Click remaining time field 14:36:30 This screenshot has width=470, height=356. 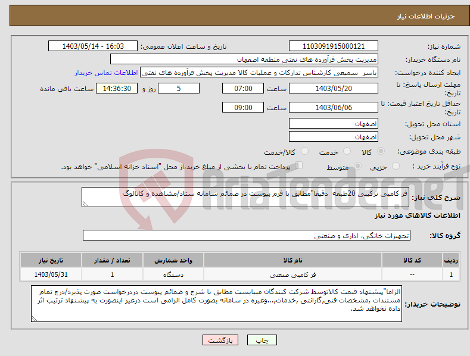pyautogui.click(x=117, y=88)
